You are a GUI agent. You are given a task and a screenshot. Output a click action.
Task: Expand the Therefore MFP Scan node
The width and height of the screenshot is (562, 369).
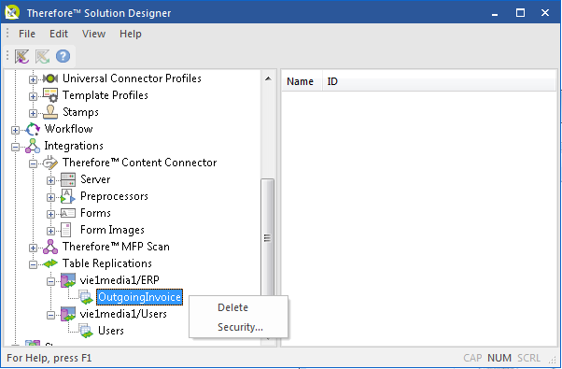[x=33, y=248]
